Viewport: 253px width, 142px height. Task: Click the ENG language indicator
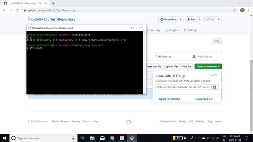[224, 138]
